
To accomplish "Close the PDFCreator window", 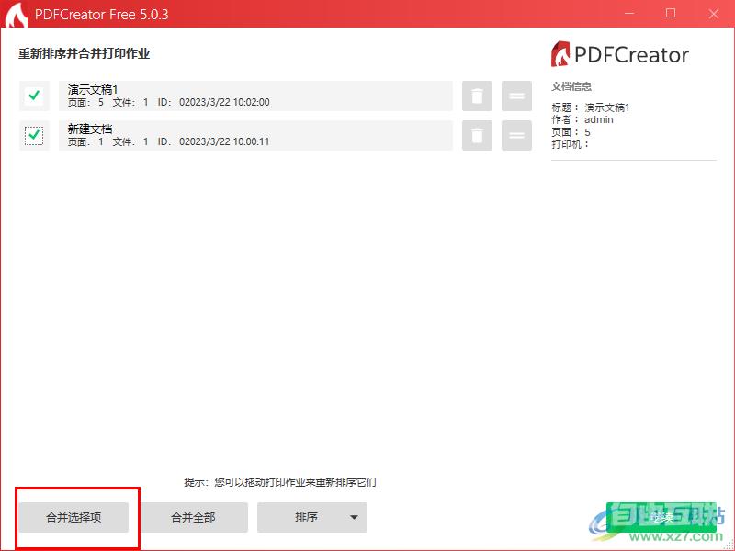I will pos(714,14).
